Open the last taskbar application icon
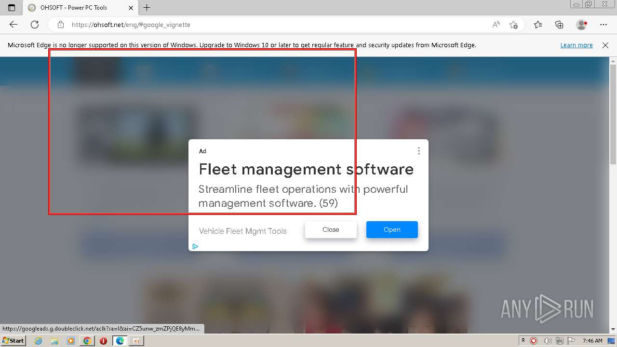The height and width of the screenshot is (347, 617). 136,341
